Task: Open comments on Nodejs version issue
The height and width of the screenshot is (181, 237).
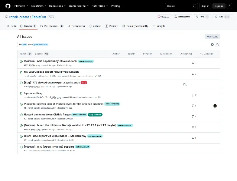Action: click(x=194, y=127)
